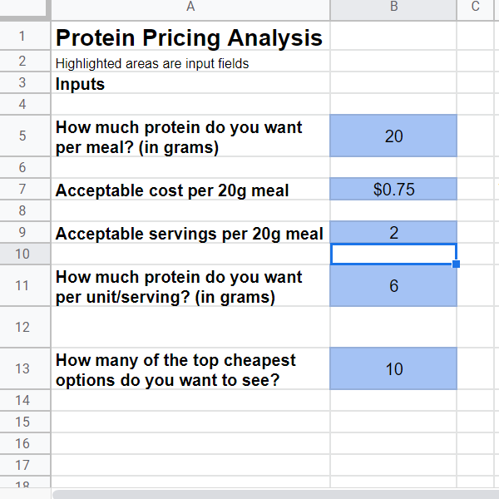
Task: Click top cheapest options cell showing 10
Action: [393, 368]
